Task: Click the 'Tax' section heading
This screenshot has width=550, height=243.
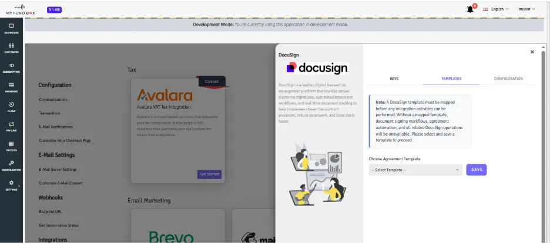Action: pos(132,70)
